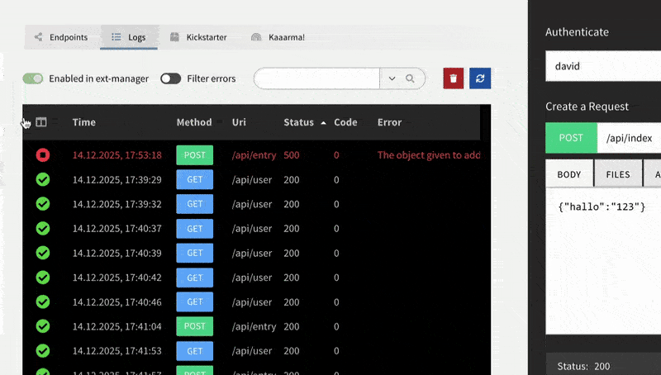
Task: Toggle Enabled in ext-manager switch
Action: click(x=33, y=78)
